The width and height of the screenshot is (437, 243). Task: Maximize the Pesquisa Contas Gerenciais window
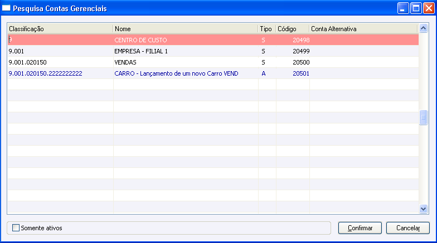(416, 8)
